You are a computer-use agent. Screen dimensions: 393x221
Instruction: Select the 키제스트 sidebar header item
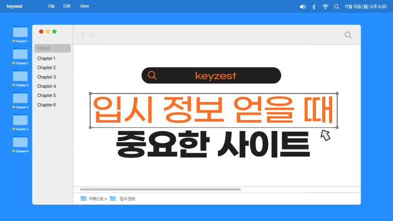(x=52, y=48)
